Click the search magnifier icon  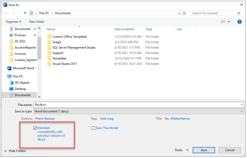(x=239, y=13)
